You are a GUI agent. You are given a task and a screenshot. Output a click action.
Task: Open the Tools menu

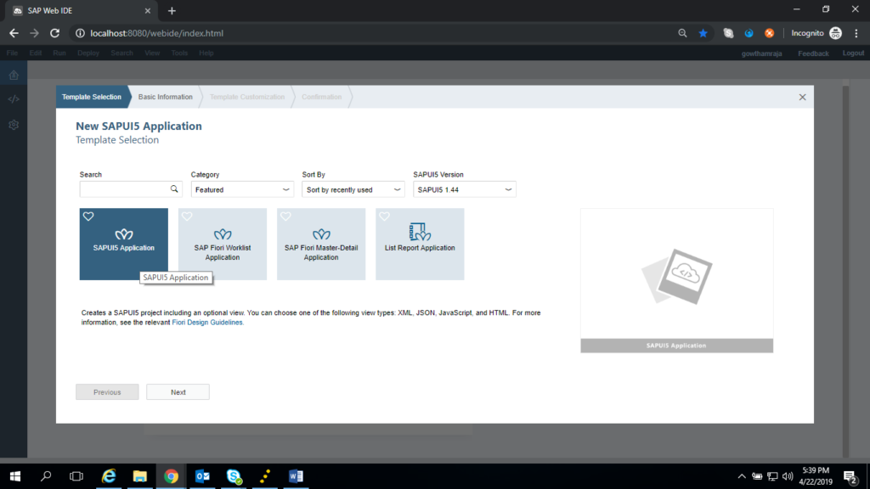click(x=179, y=53)
